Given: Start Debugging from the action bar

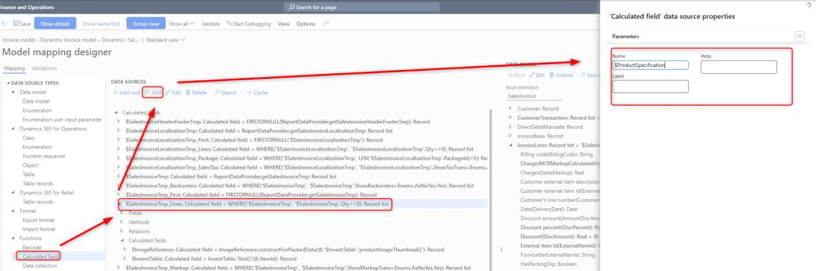Looking at the screenshot, I should (249, 24).
